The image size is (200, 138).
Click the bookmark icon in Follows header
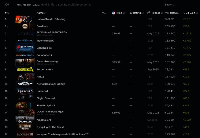click(166, 13)
